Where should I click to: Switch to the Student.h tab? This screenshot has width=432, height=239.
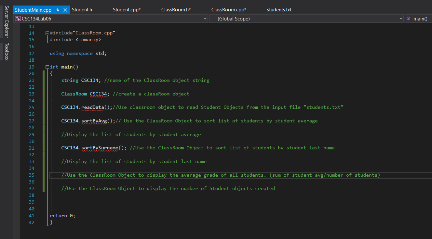[82, 10]
